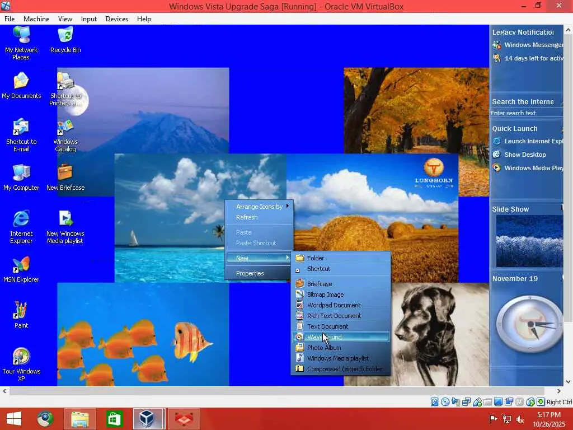Click Show Desktop in Quick Launch
Viewport: 573px width, 430px height.
point(519,155)
